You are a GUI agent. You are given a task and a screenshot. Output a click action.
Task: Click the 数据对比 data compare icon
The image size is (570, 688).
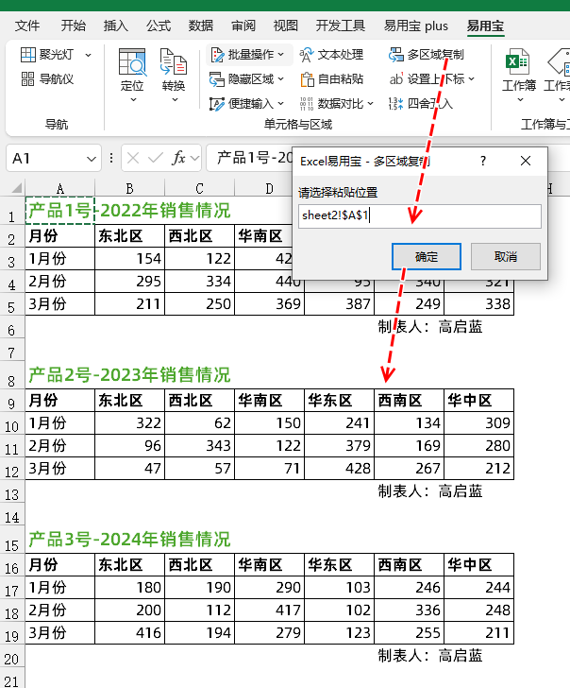[x=307, y=104]
